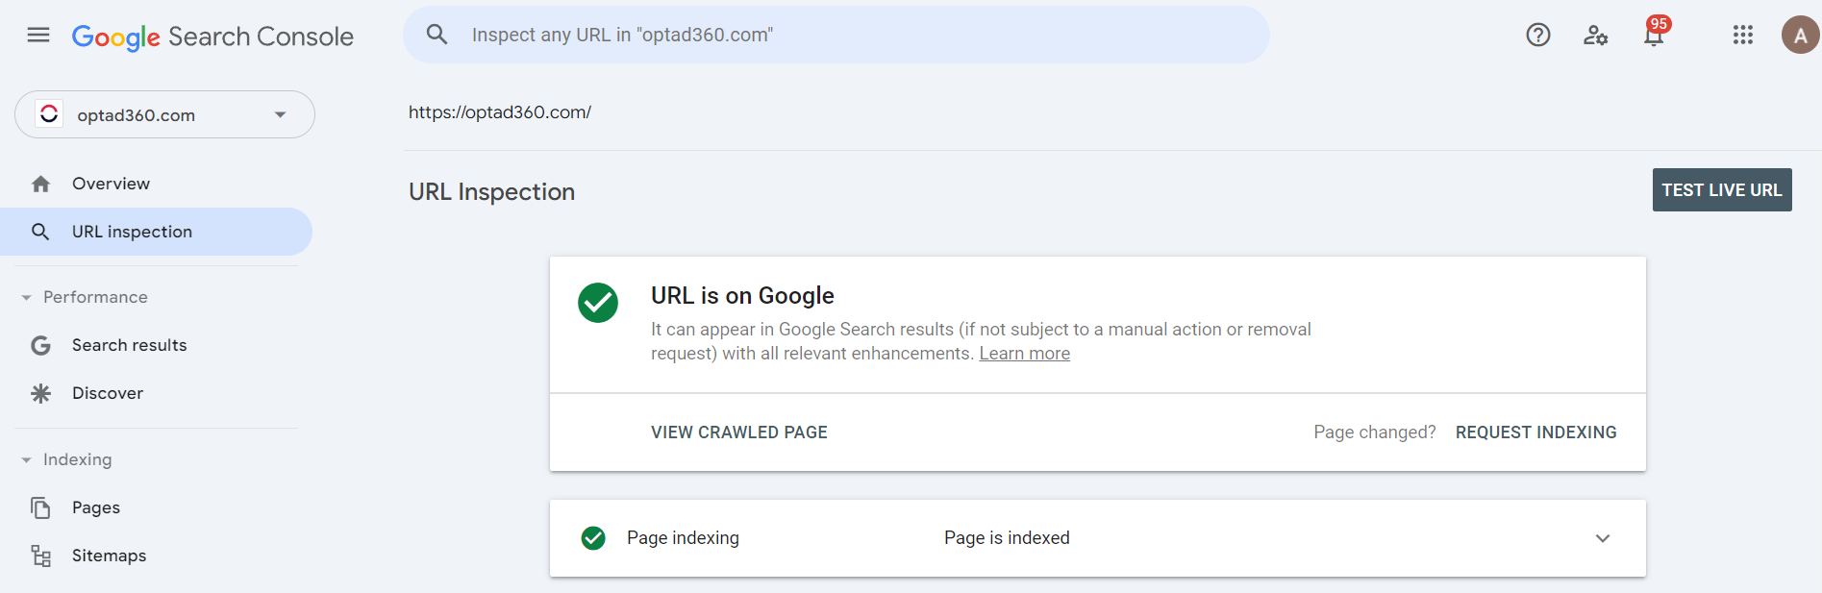Click the Learn more link
This screenshot has height=593, width=1822.
coord(1024,354)
